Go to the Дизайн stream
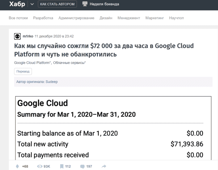Screen dimensions: 218x170 106,18
